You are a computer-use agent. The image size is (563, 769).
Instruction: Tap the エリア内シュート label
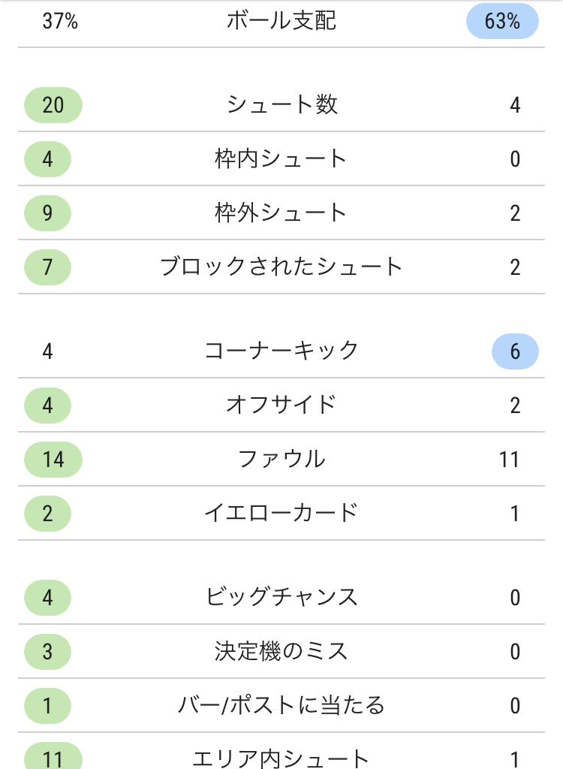point(281,758)
